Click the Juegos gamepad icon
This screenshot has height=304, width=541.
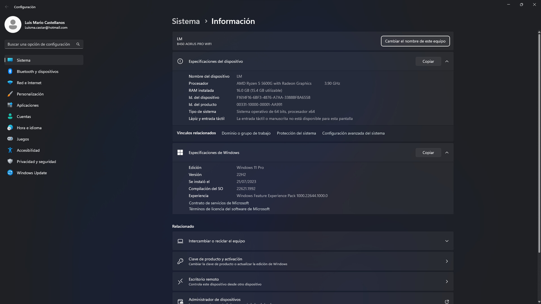[10, 139]
